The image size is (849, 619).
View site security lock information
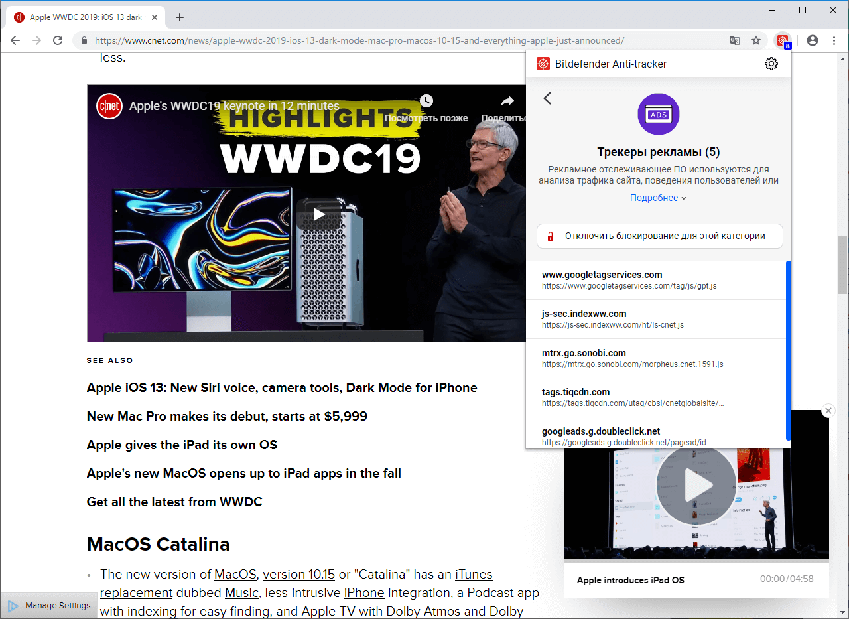point(84,40)
